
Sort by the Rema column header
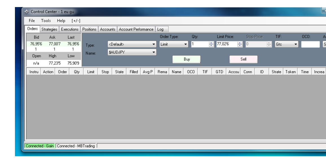(x=162, y=72)
